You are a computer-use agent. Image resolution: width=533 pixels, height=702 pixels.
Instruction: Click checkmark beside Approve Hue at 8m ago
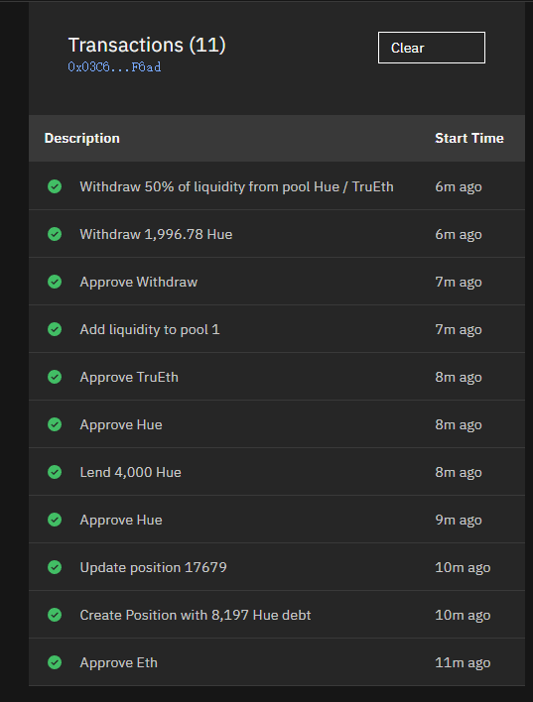pyautogui.click(x=55, y=424)
